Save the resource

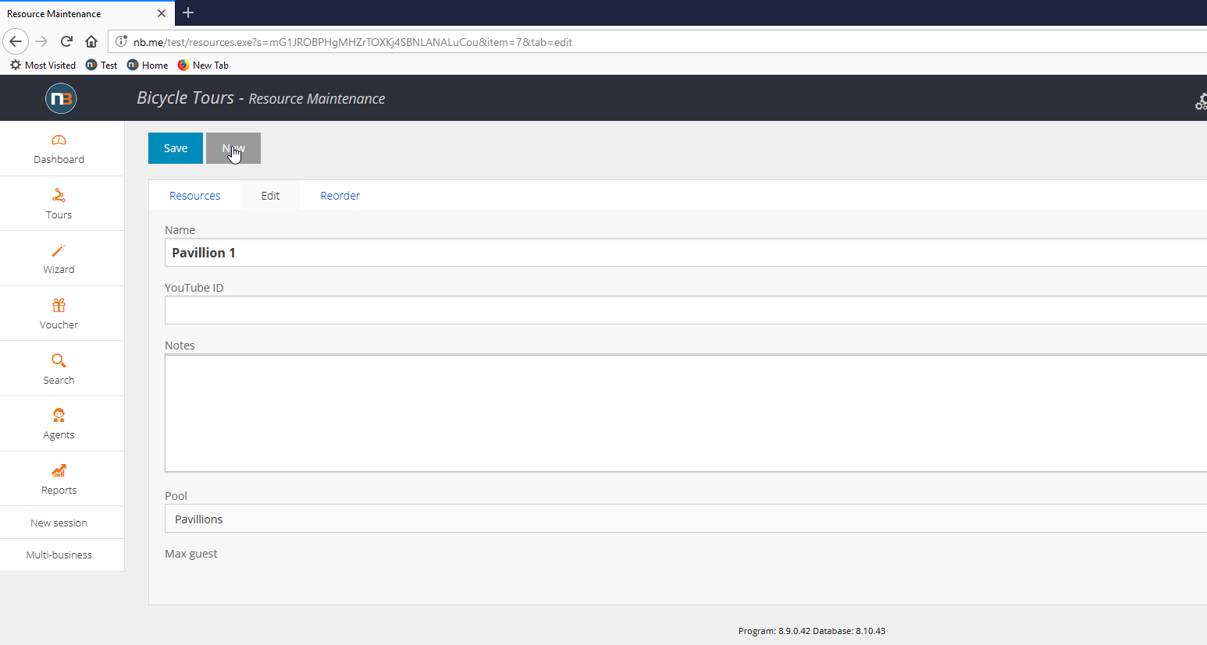tap(176, 148)
